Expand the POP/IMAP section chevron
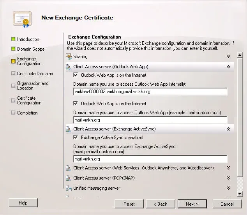The image size is (247, 215). 228,178
